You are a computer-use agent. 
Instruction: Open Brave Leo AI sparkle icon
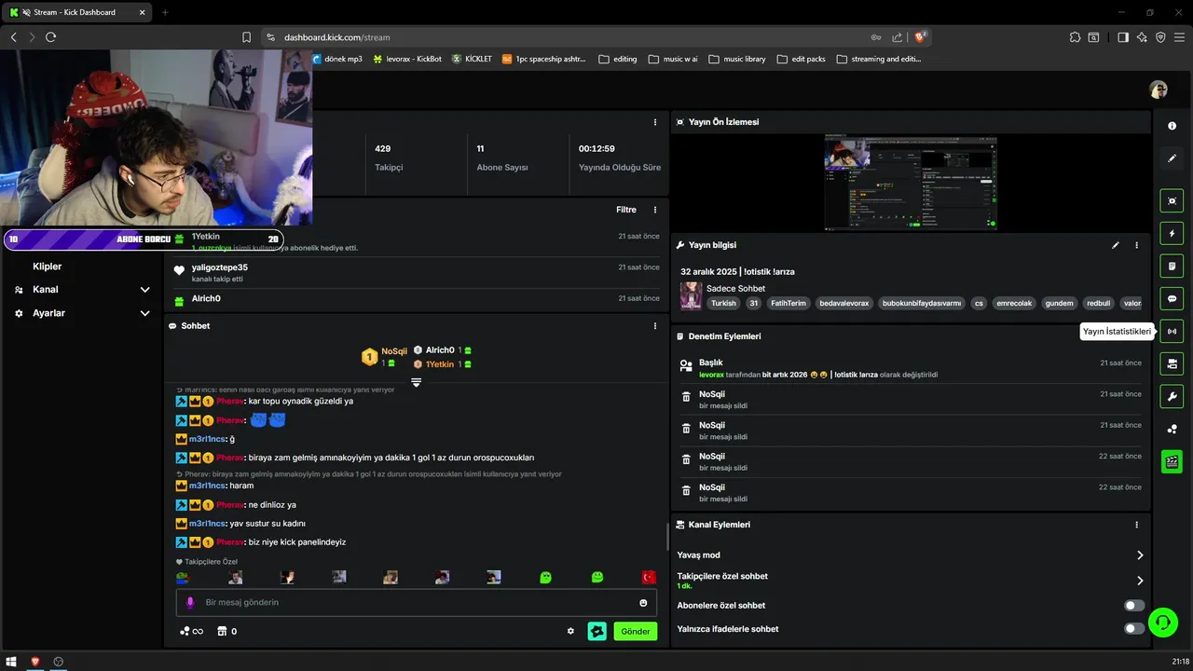(1142, 37)
